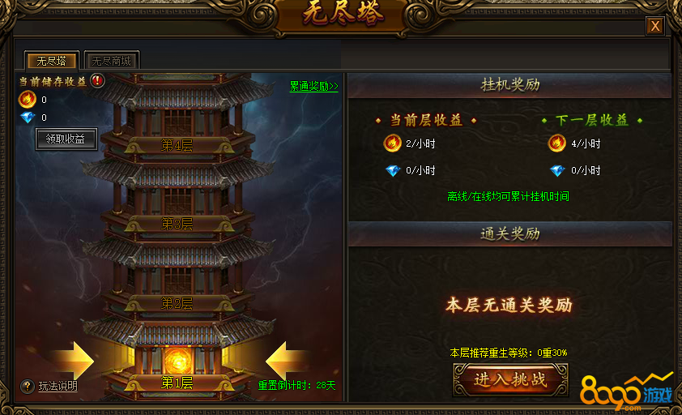This screenshot has height=415, width=682.
Task: Open the 玩法说明 link
Action: click(x=58, y=387)
